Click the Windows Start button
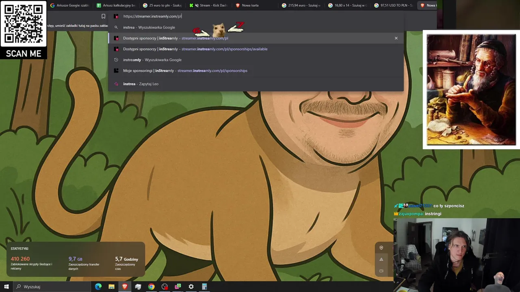This screenshot has width=520, height=292. click(6, 287)
